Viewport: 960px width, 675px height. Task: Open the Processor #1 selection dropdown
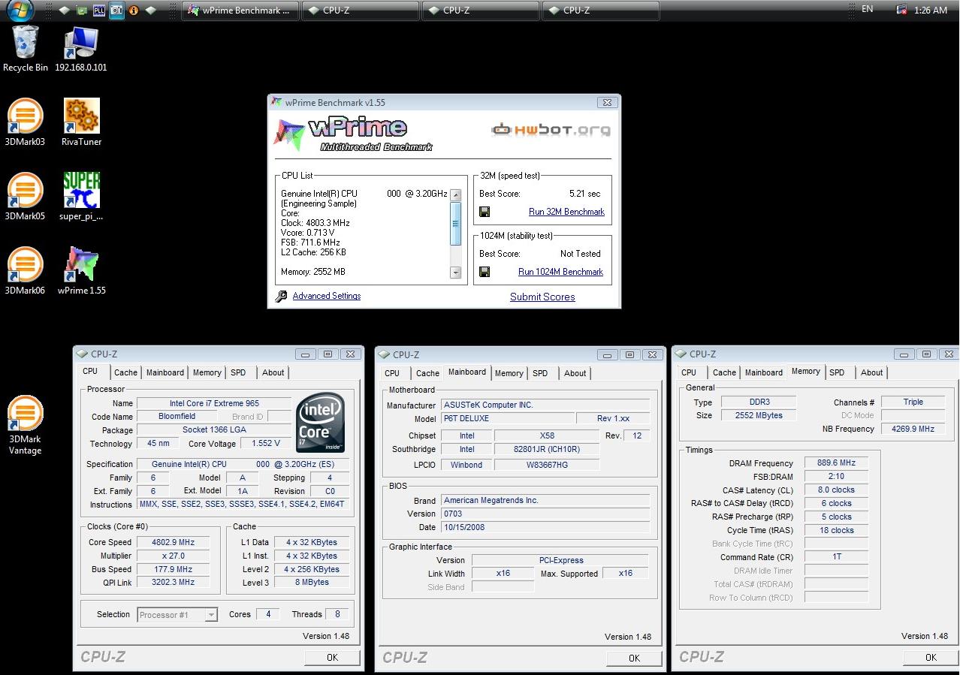coord(177,614)
